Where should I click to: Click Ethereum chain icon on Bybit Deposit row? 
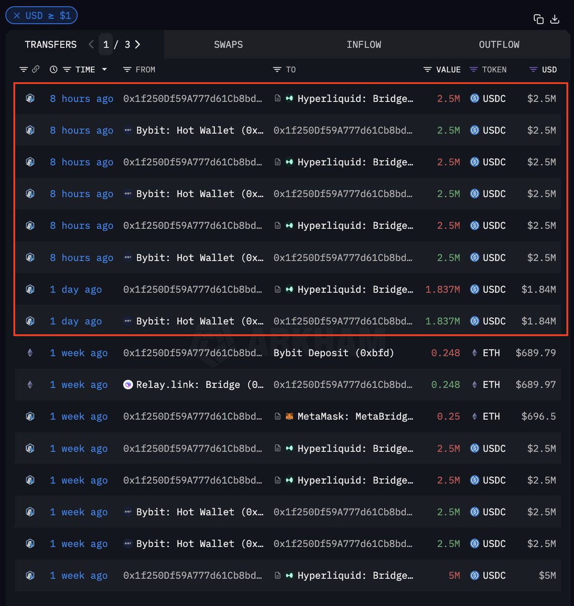click(x=30, y=353)
